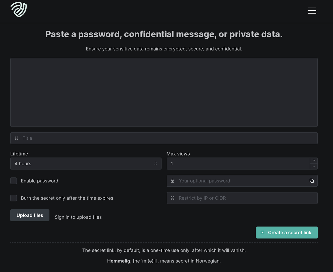Viewport: 333px width, 272px height.
Task: Click the chevron icon on the Lifetime selector
Action: click(155, 163)
